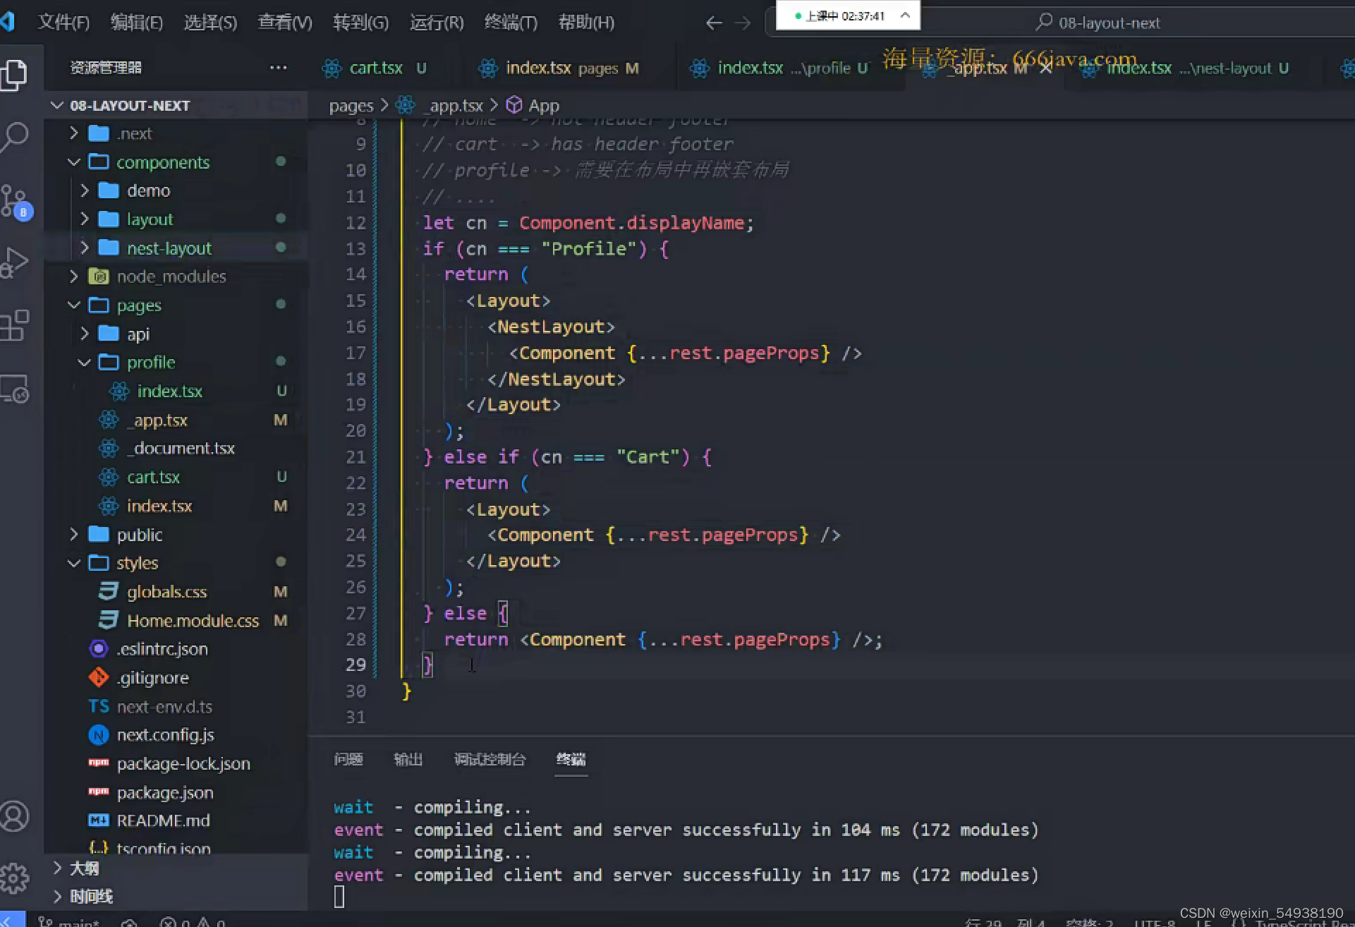The height and width of the screenshot is (927, 1355).
Task: Open the Run and Debug view
Action: [x=14, y=263]
